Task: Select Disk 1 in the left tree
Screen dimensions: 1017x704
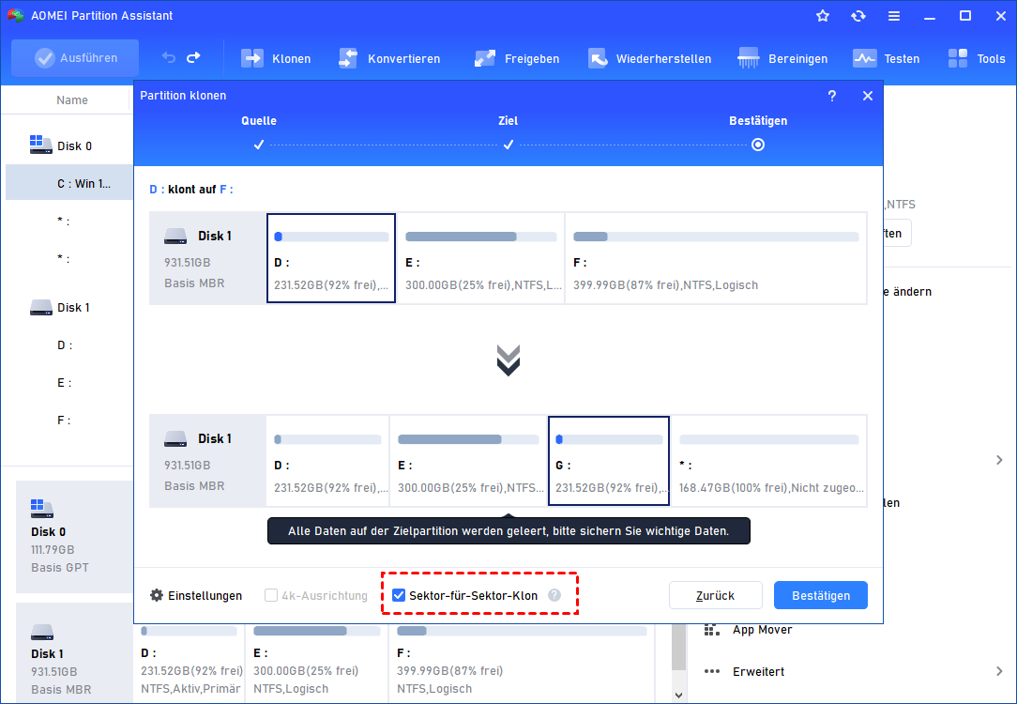Action: [73, 308]
